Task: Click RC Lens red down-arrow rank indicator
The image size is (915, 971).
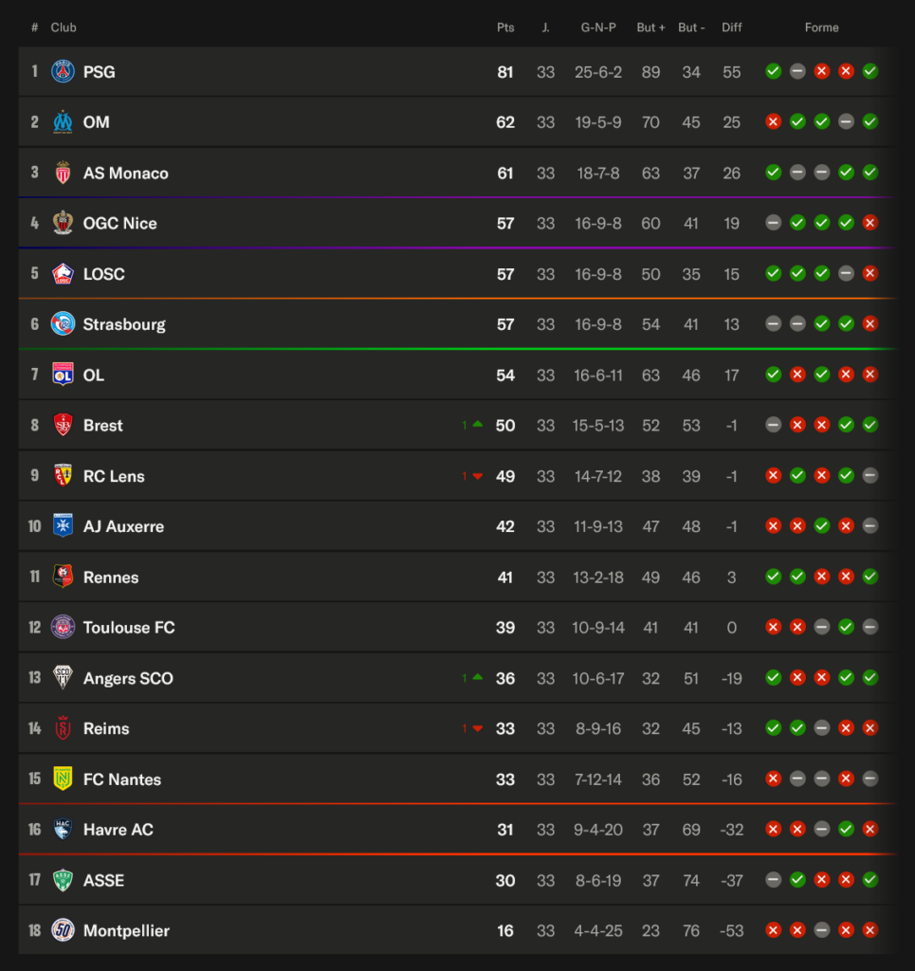Action: tap(477, 476)
